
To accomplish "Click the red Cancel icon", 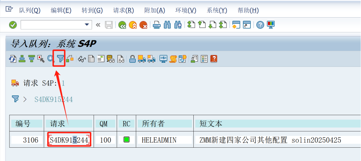I will [143, 25].
